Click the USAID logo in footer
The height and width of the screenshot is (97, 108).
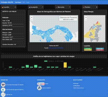click(x=41, y=84)
